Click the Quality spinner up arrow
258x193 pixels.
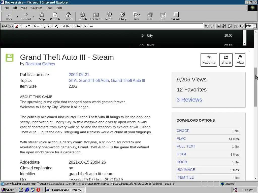click(x=255, y=25)
